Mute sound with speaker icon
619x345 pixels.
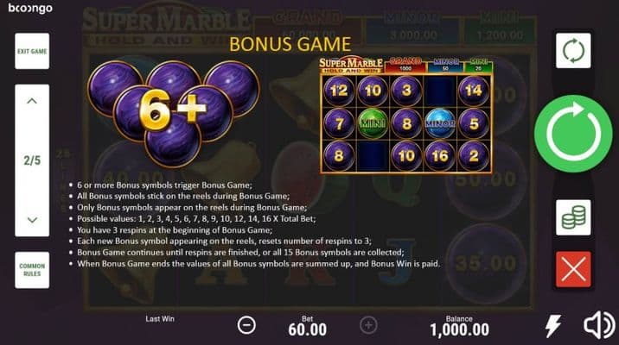599,325
